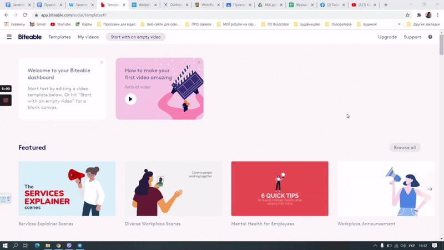The width and height of the screenshot is (444, 250).
Task: Open the Services Explainer Scenes template
Action: [x=67, y=189]
